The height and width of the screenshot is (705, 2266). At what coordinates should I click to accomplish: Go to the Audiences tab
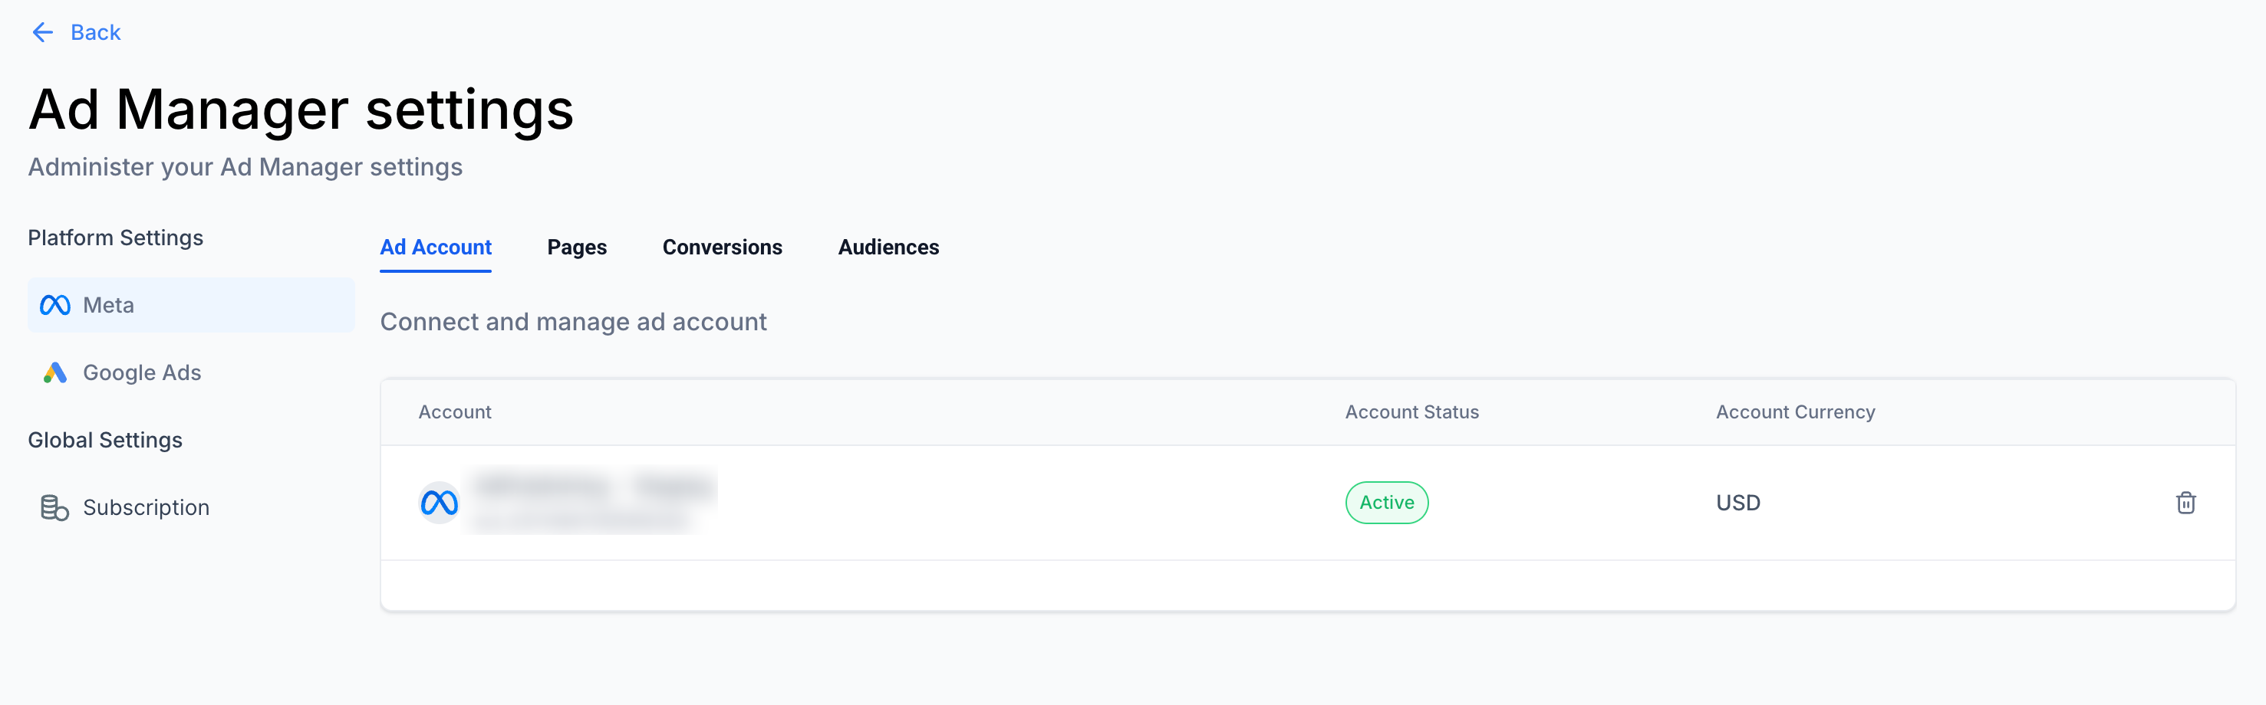888,247
